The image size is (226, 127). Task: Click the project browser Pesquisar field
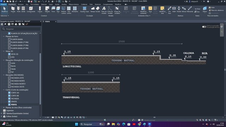point(21,29)
